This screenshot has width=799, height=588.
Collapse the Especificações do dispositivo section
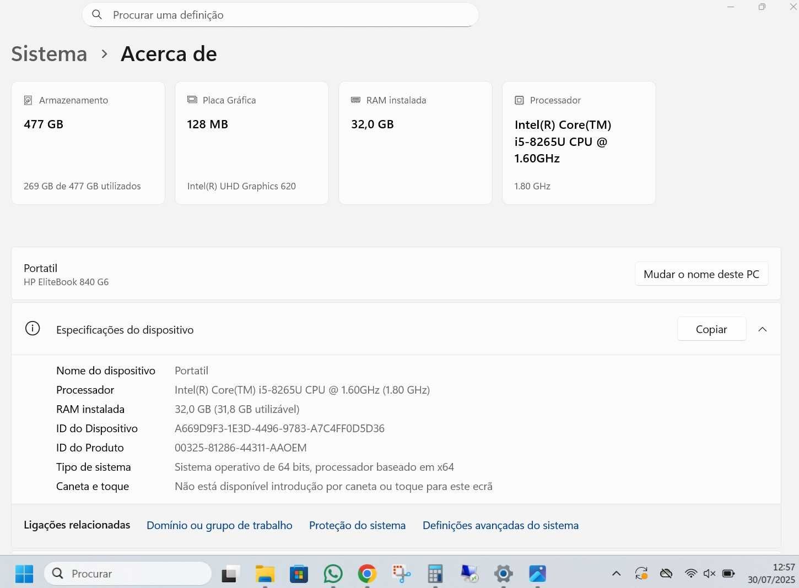coord(763,329)
